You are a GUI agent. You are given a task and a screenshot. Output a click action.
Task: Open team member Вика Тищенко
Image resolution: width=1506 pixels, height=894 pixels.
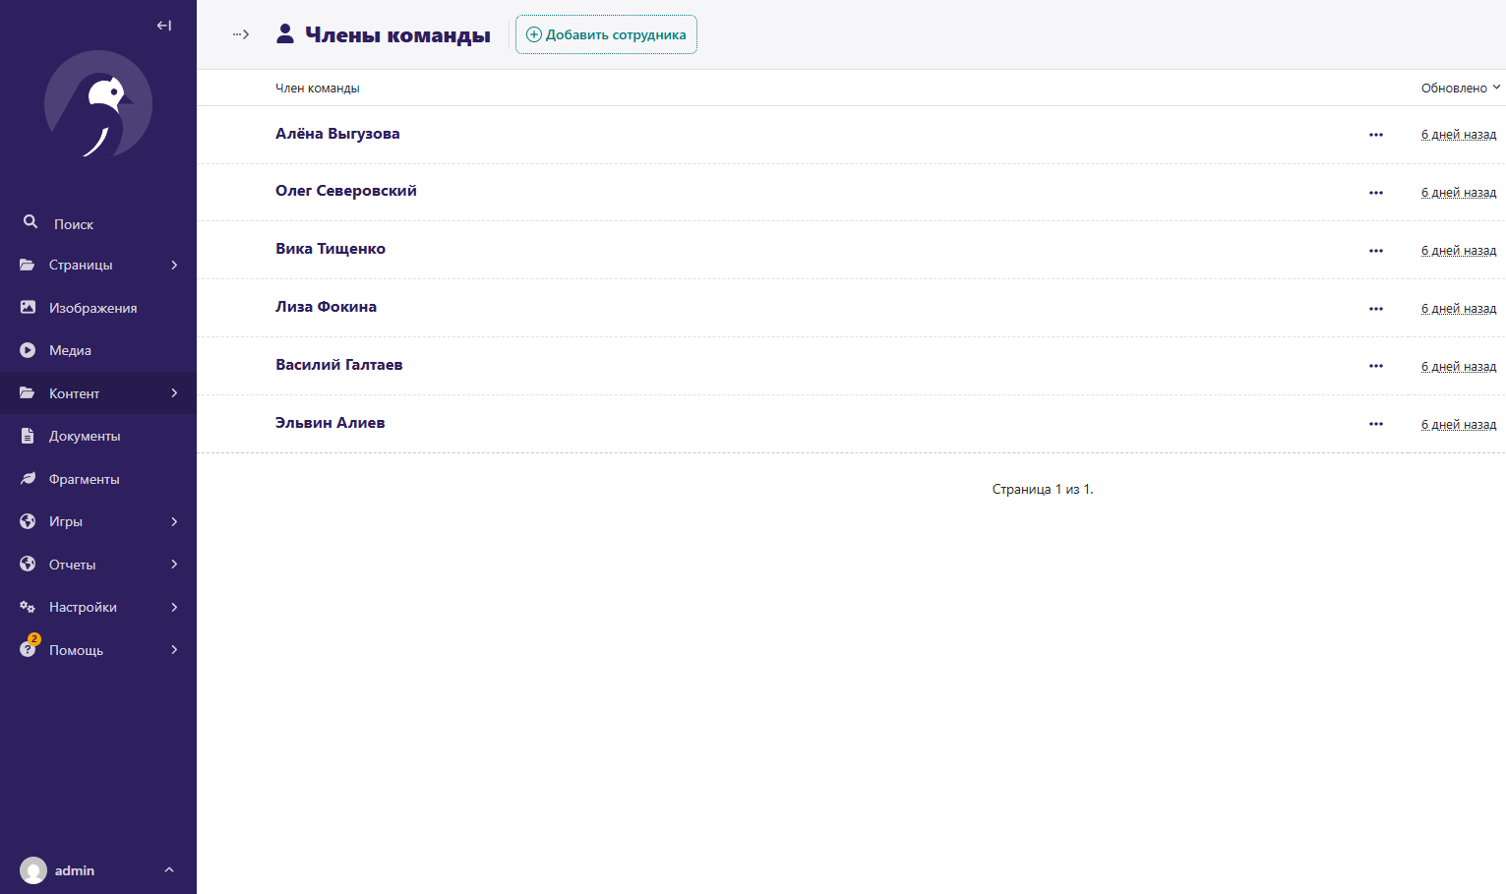click(331, 249)
